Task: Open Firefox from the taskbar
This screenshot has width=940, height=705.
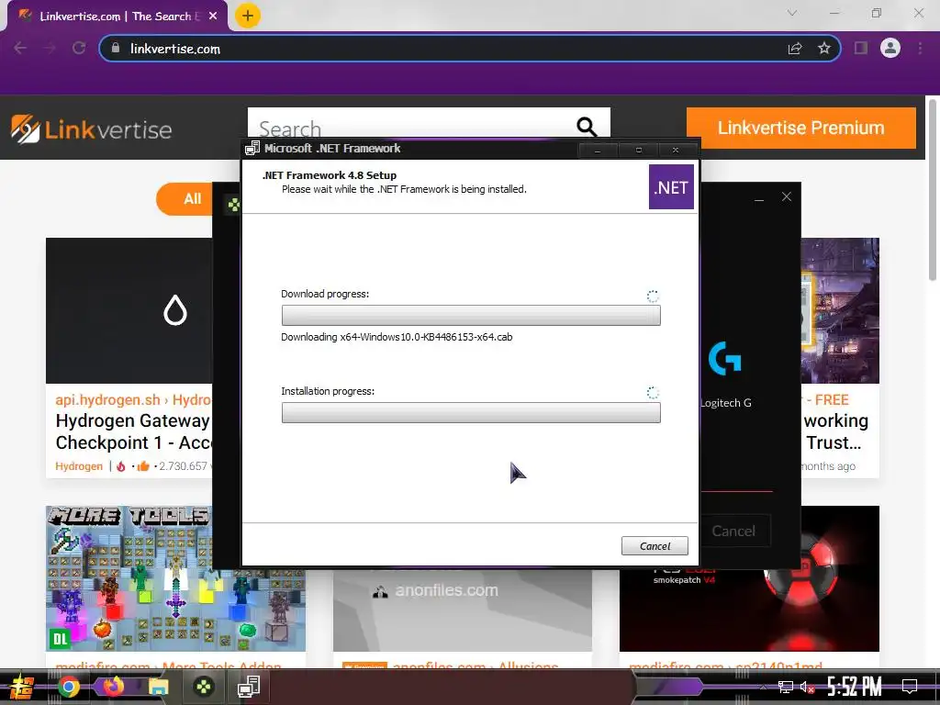Action: pyautogui.click(x=113, y=687)
